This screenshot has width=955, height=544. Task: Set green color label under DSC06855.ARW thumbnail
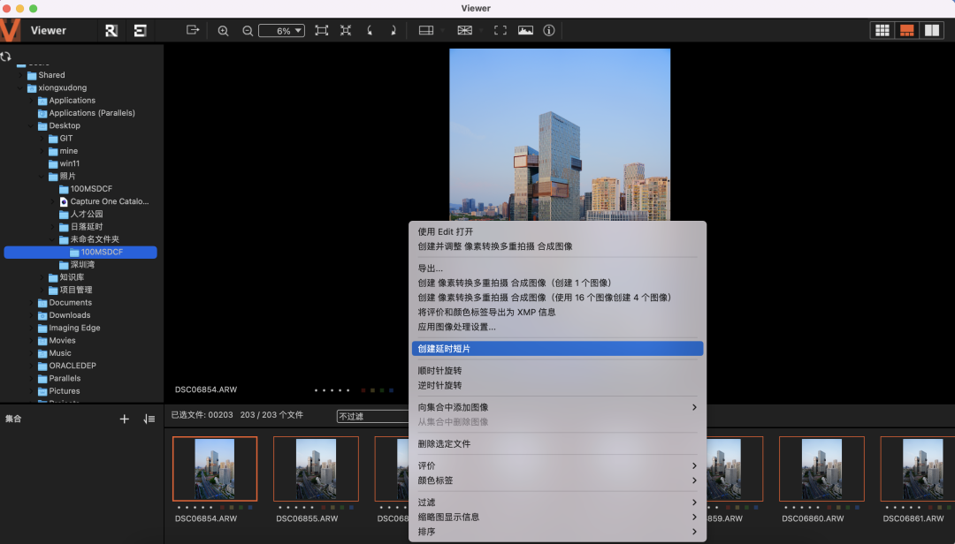[x=341, y=508]
